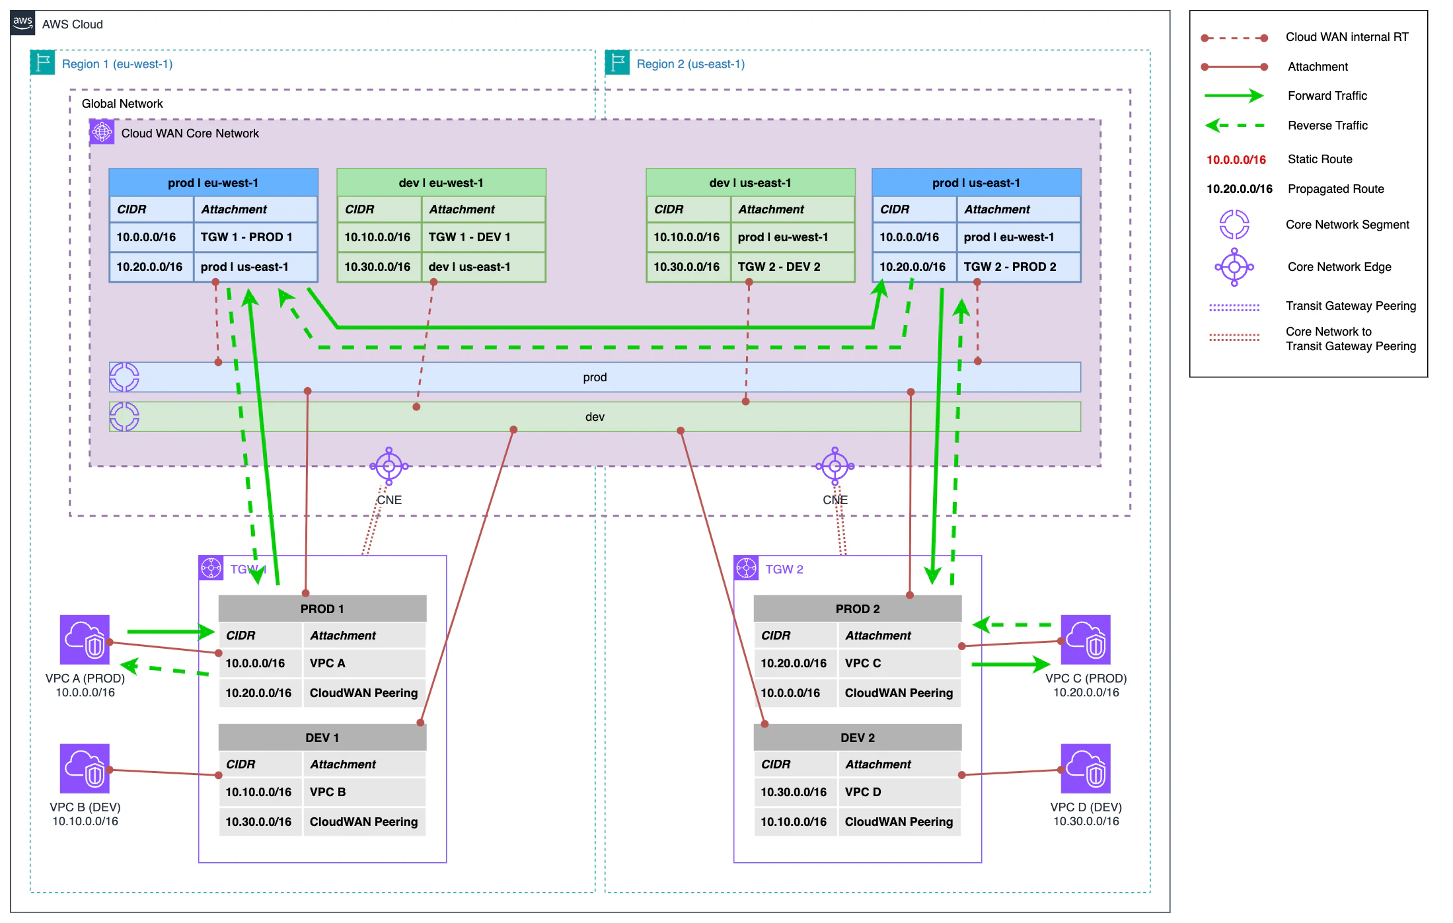The width and height of the screenshot is (1453, 923).
Task: Click the Cloud WAN Core Network icon
Action: [x=102, y=132]
